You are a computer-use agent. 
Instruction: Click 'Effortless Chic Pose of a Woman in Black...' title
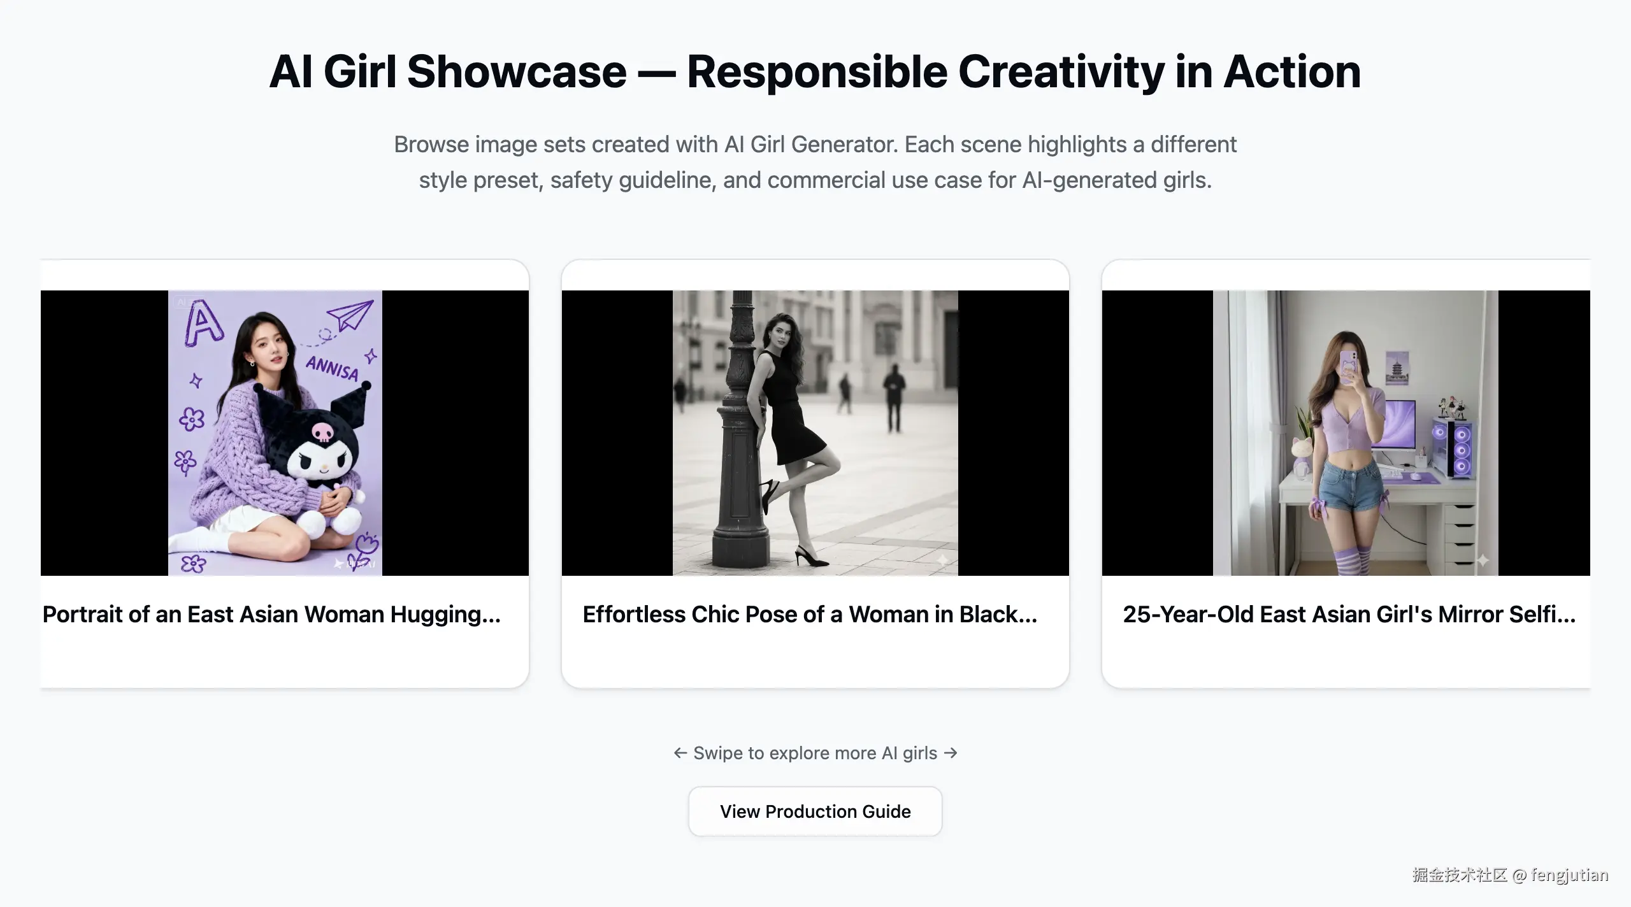(810, 614)
